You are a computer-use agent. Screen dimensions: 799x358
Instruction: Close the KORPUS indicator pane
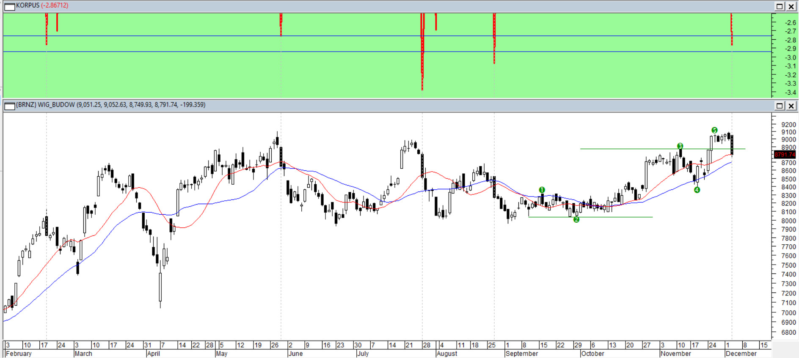(791, 6)
